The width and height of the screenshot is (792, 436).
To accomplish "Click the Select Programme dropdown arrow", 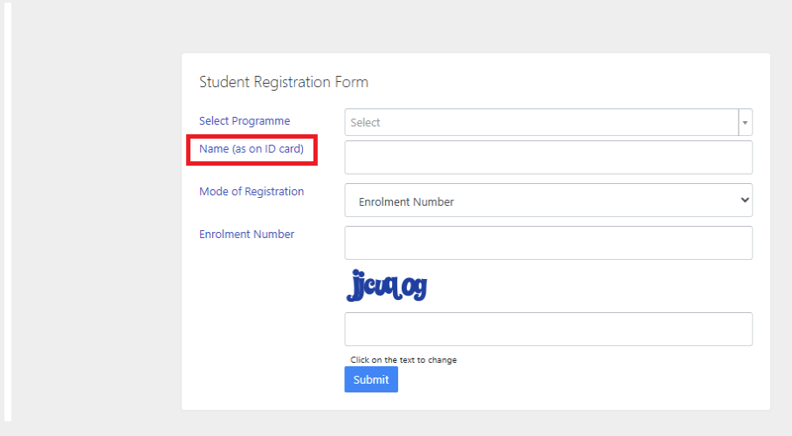I will coord(745,123).
